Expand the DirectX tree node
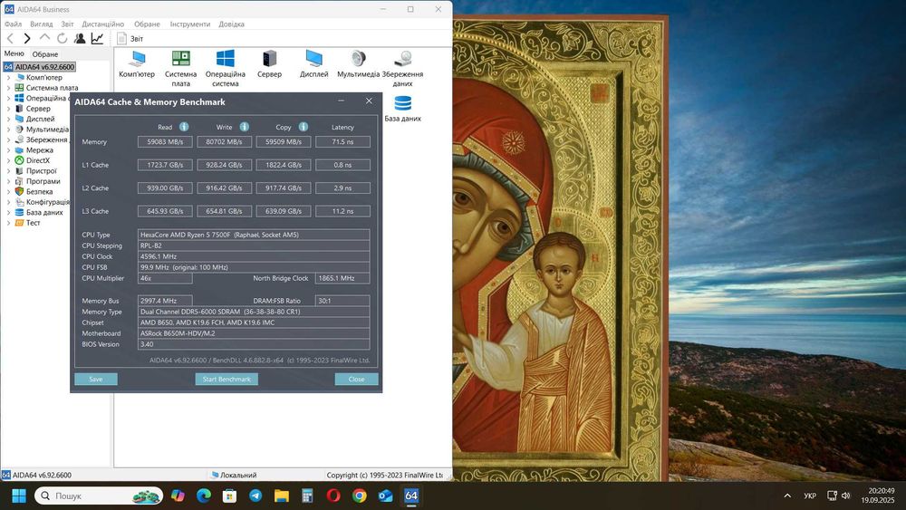The height and width of the screenshot is (510, 906). click(9, 160)
